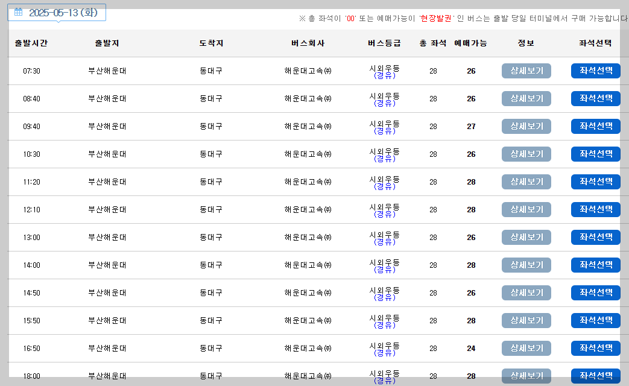Viewport: 629px width, 386px height.
Task: View details for the 14:50 departure
Action: (526, 293)
